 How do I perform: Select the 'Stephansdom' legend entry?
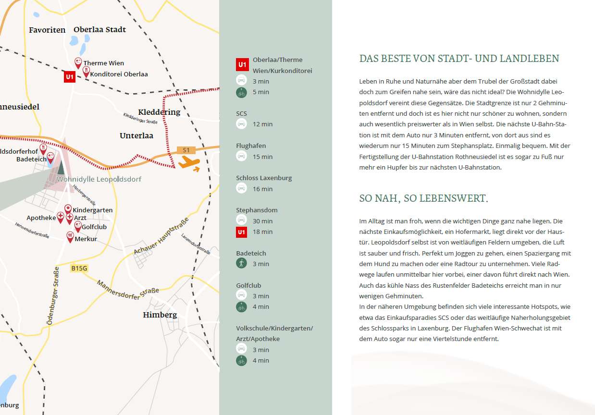257,210
